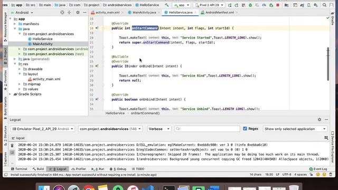Viewport: 338px width, 190px height.
Task: Click Scroll to the end logcat icon
Action: [x=12, y=153]
